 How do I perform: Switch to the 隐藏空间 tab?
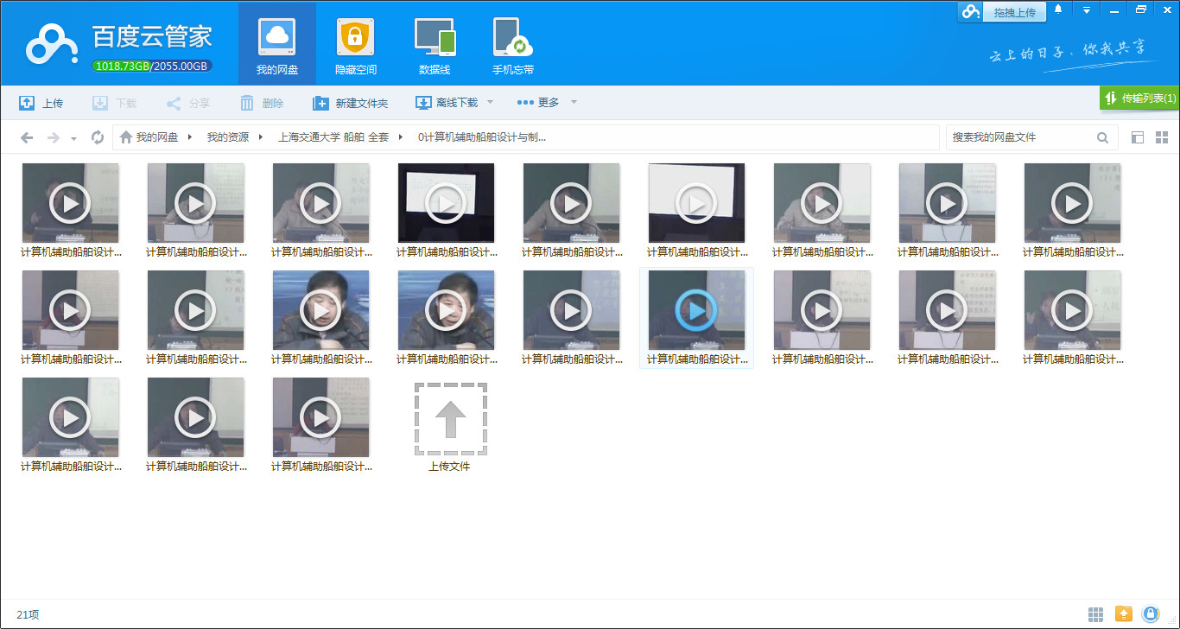(356, 44)
